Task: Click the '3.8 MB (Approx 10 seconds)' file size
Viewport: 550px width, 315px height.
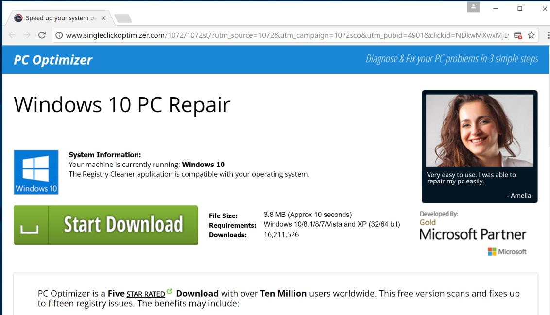Action: click(308, 215)
